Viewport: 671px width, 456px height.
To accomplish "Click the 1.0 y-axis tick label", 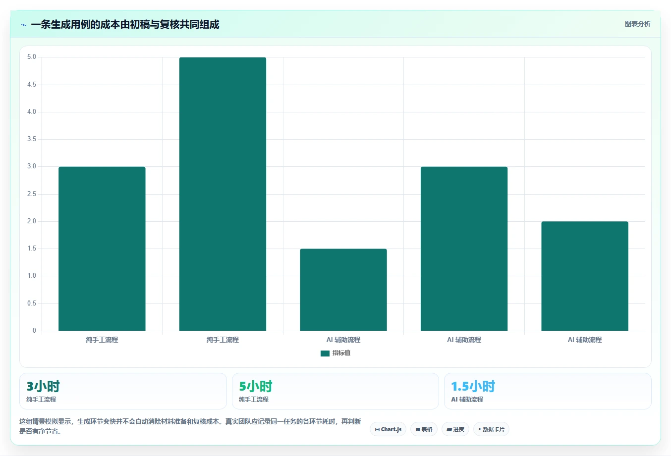I will pyautogui.click(x=32, y=276).
